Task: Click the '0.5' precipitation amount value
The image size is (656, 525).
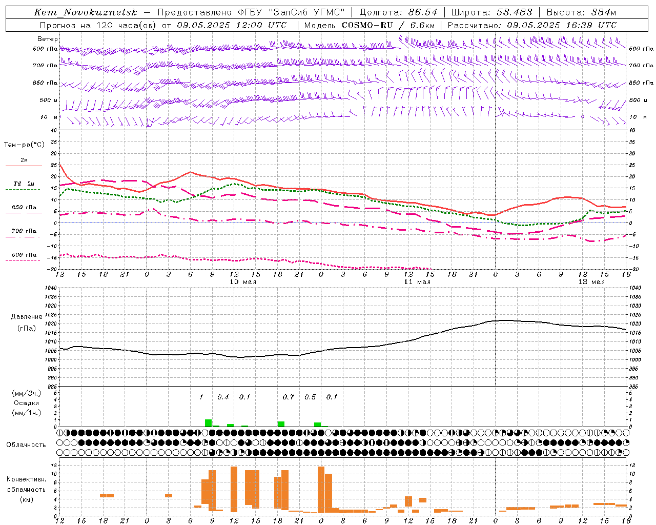Action: 310,397
